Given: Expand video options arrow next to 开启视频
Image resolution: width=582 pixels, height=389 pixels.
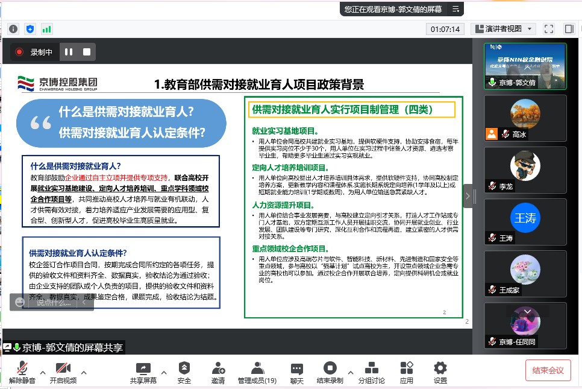Looking at the screenshot, I should click(x=84, y=372).
